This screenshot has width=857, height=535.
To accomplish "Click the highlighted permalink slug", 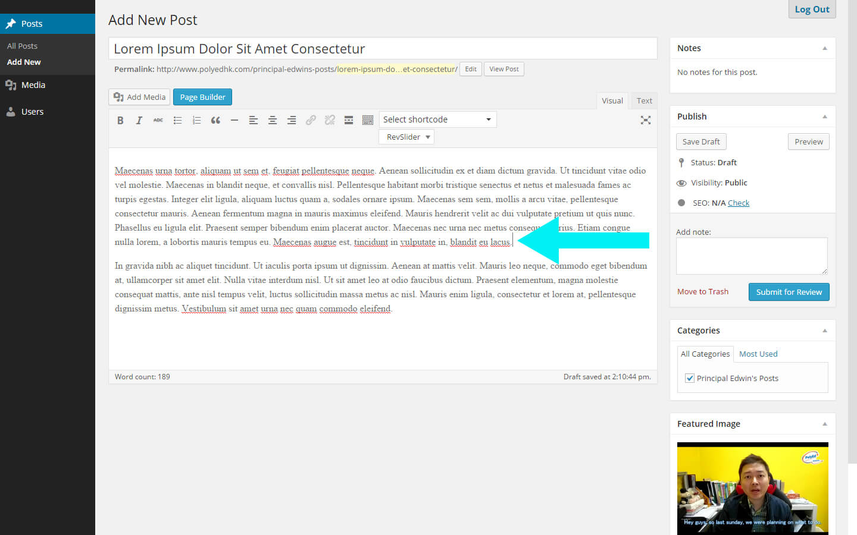I will point(396,69).
